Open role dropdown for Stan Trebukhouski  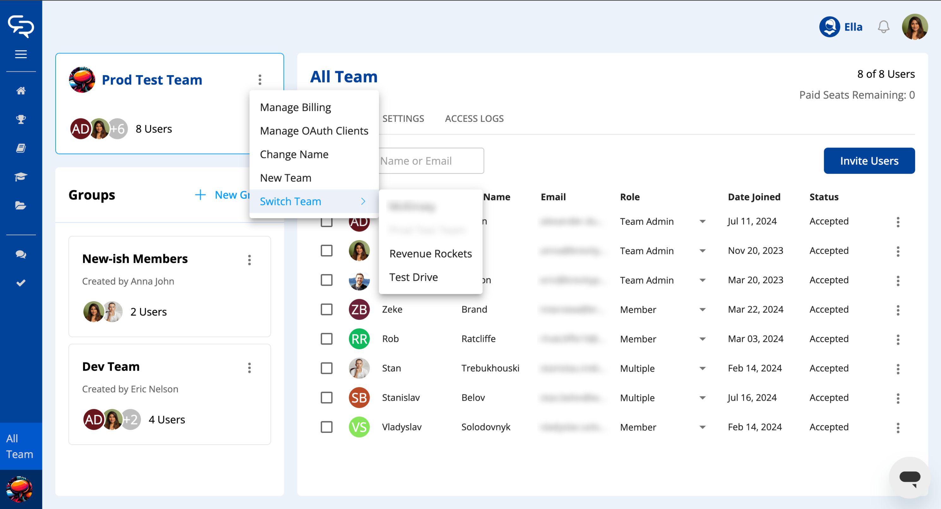tap(702, 368)
